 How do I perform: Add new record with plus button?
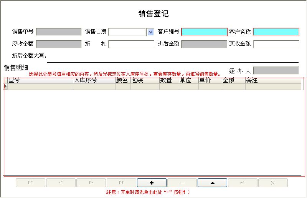click(x=152, y=183)
